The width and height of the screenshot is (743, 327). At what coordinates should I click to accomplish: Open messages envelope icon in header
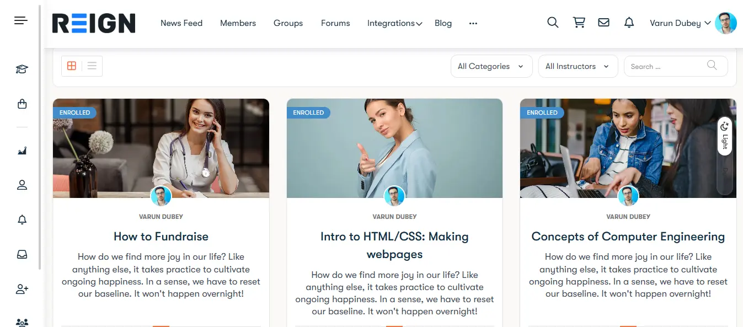coord(604,23)
